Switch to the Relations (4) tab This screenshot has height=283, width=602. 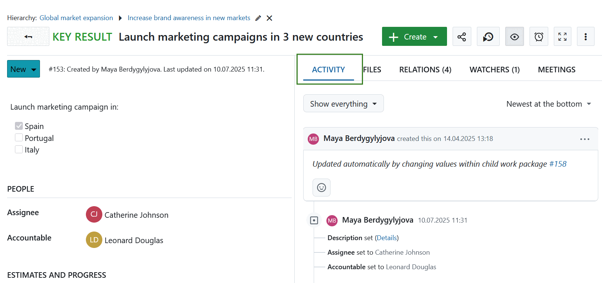(425, 70)
